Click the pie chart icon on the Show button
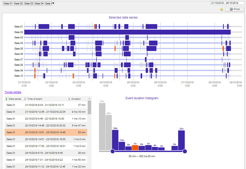Image resolution: width=246 pixels, height=169 pixels. coord(231,9)
